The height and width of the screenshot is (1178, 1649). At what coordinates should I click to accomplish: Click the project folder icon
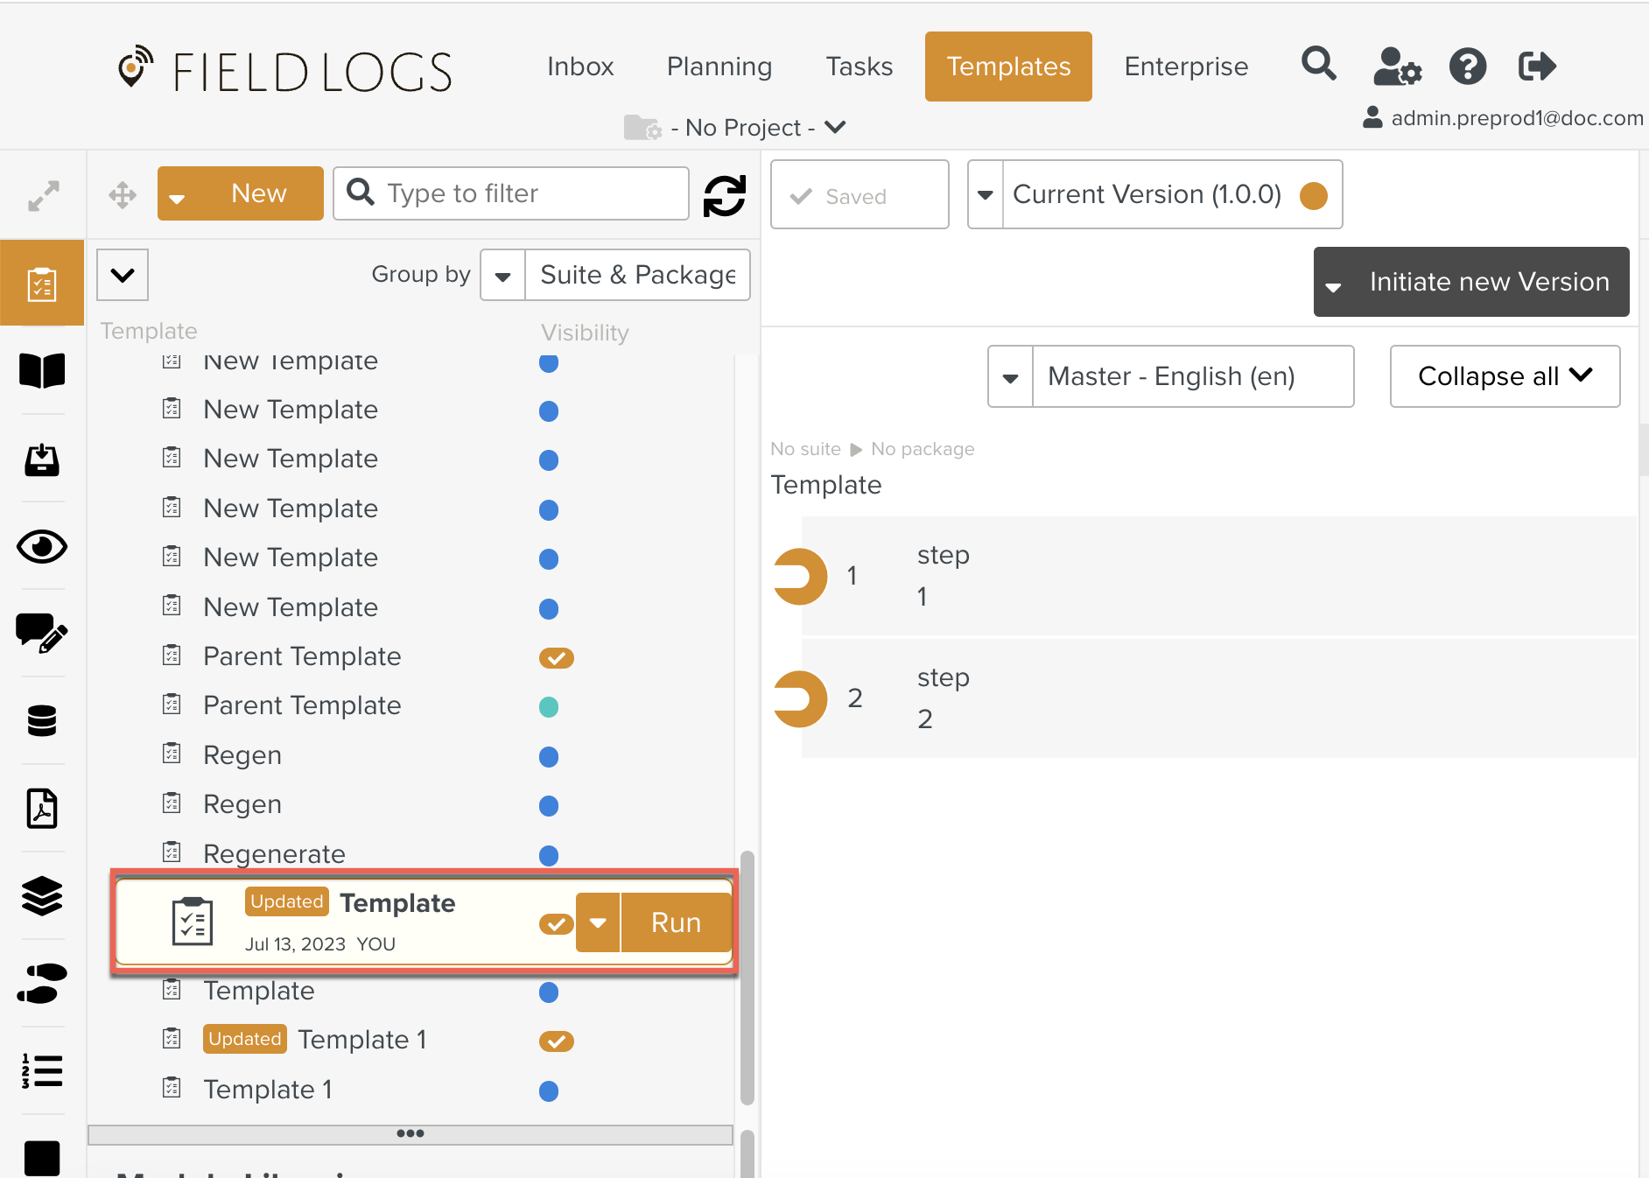coord(642,128)
